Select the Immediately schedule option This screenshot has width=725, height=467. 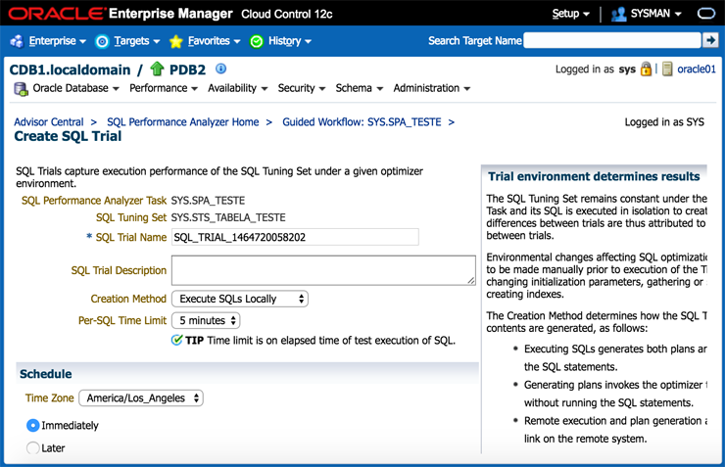pos(33,426)
